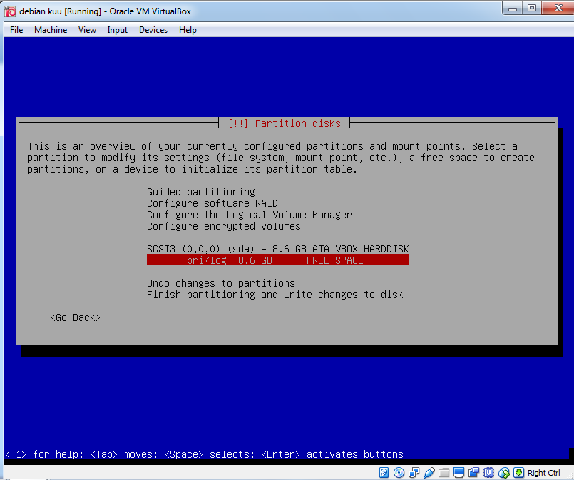Open the View menu
This screenshot has height=480, width=574.
pos(87,30)
